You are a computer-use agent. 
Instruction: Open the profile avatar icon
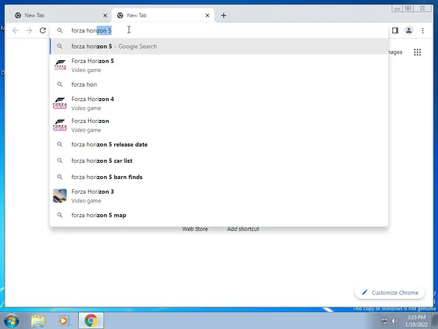(x=408, y=30)
